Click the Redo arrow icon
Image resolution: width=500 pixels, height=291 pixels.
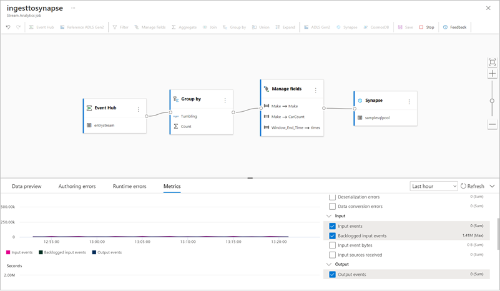coord(19,27)
